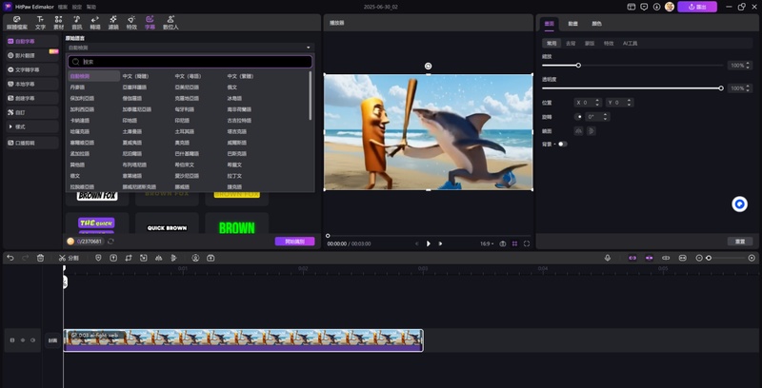Open the 16:9 aspect ratio dropdown

pyautogui.click(x=488, y=243)
